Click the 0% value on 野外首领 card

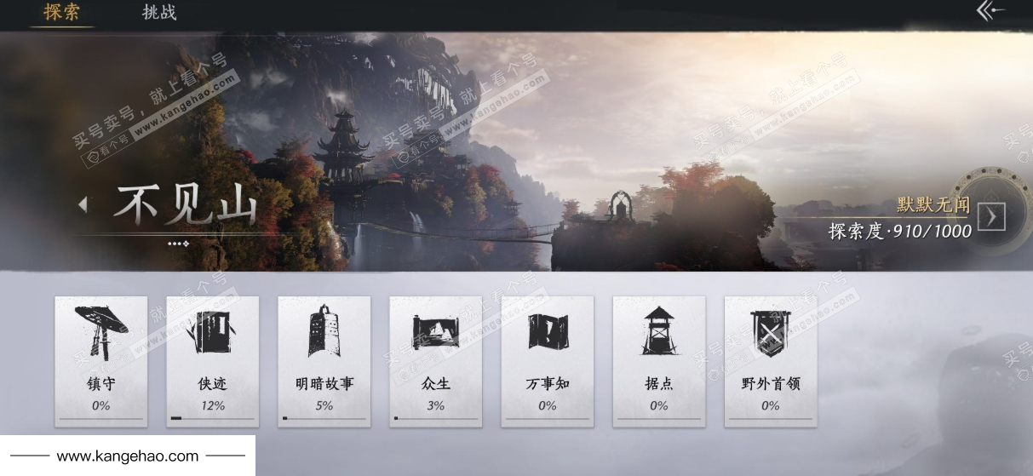770,405
